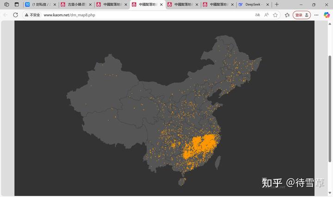This screenshot has width=333, height=197.
Task: Close the Zhihu private message tab
Action: point(55,5)
